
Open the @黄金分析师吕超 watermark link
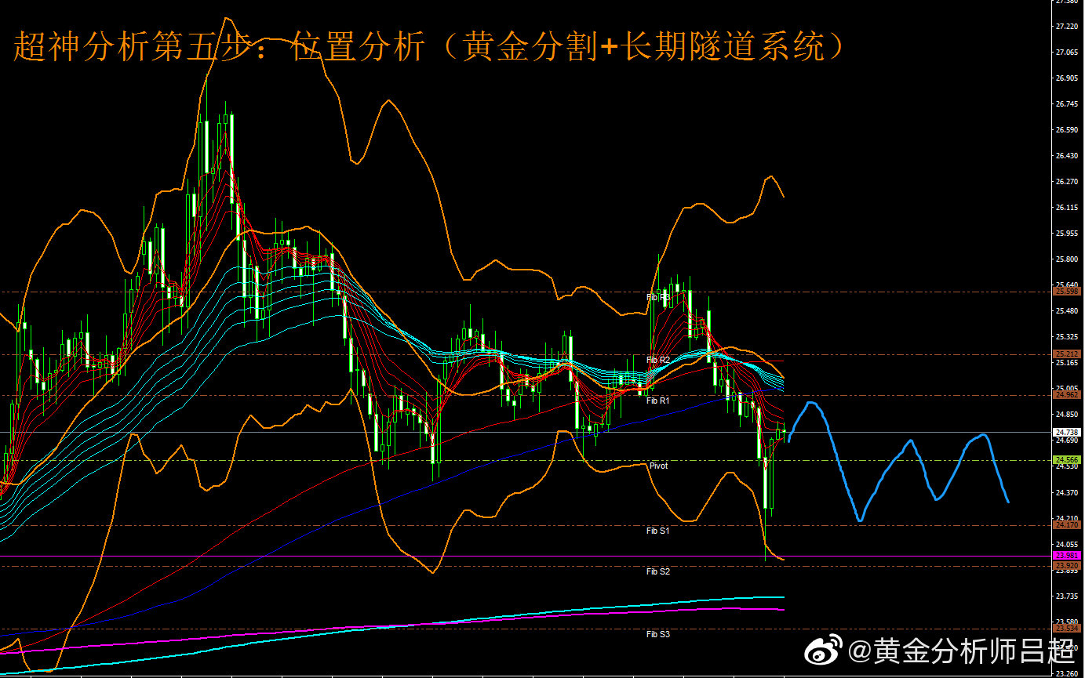(961, 651)
